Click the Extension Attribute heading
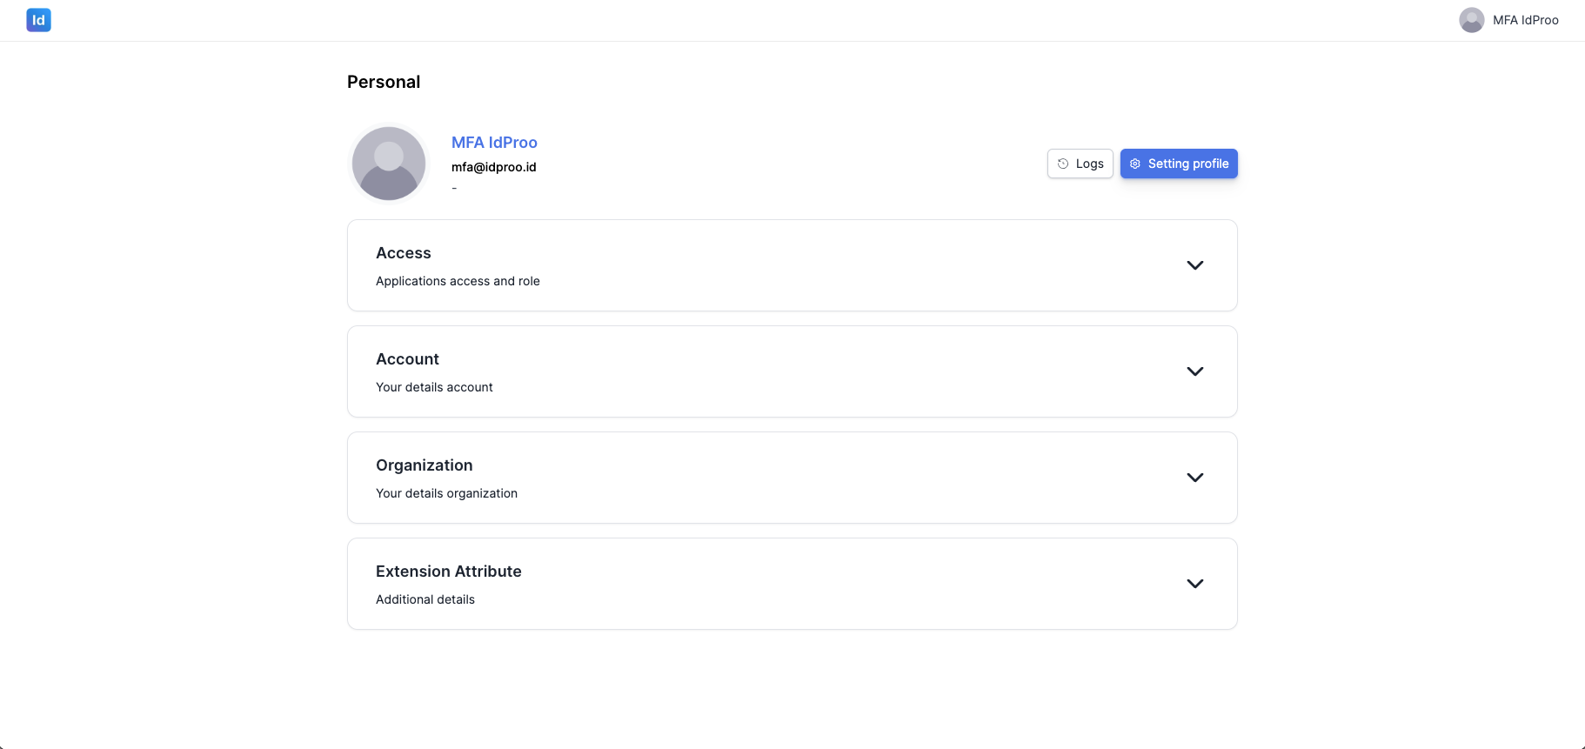The height and width of the screenshot is (749, 1585). 449,572
